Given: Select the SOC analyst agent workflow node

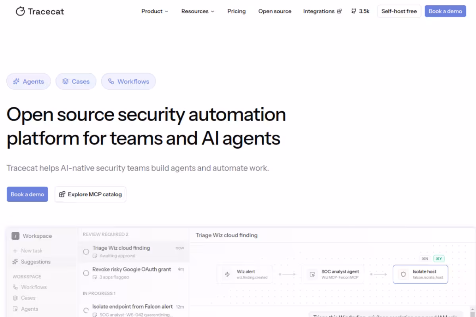Looking at the screenshot, I should point(334,274).
